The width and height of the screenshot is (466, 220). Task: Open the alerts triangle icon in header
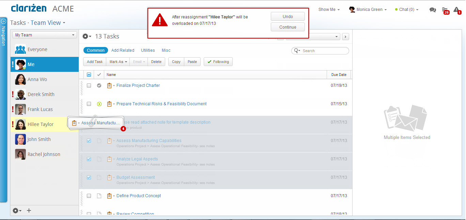[456, 10]
